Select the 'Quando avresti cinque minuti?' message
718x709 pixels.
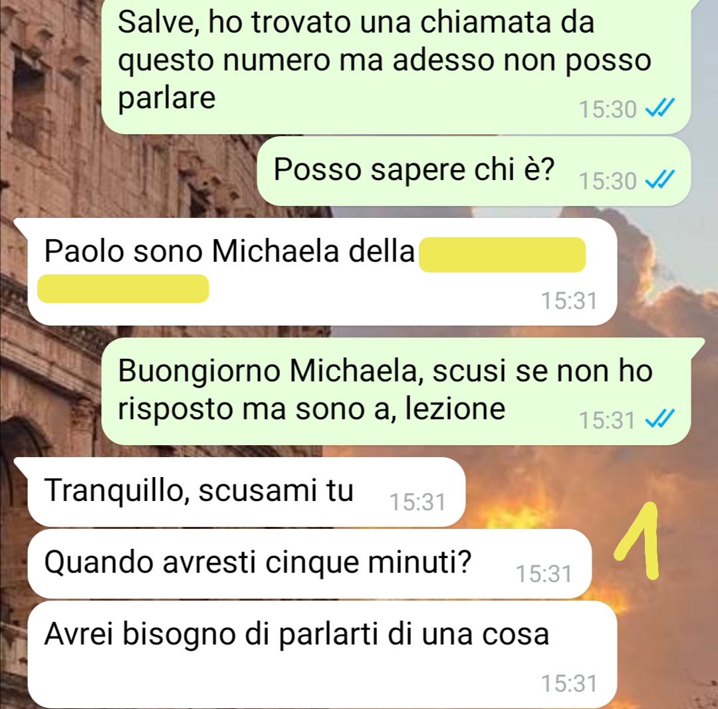(x=310, y=563)
